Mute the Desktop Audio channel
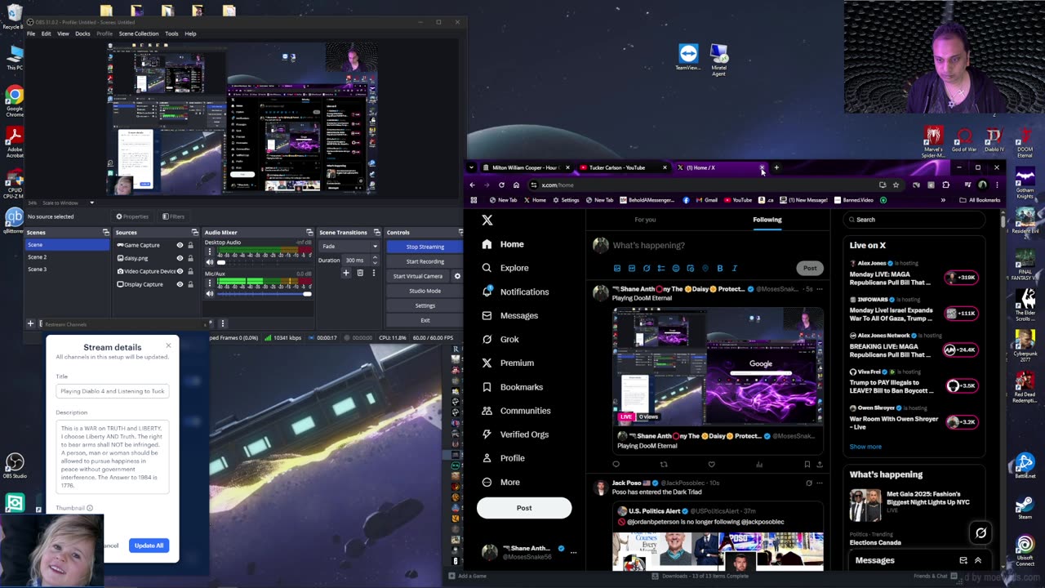 click(210, 262)
